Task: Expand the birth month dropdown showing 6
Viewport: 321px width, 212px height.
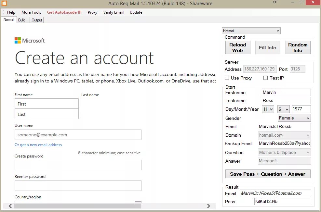Action: (283, 109)
